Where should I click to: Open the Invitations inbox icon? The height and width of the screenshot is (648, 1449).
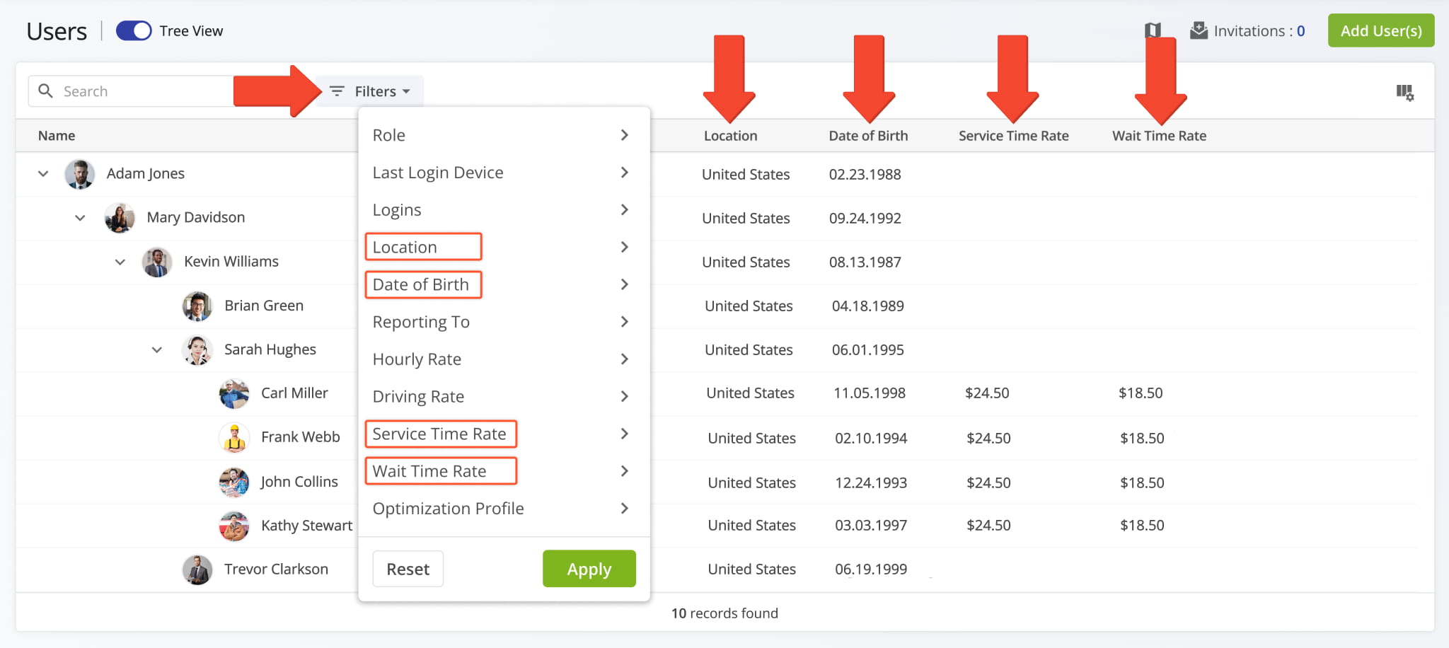(x=1199, y=30)
